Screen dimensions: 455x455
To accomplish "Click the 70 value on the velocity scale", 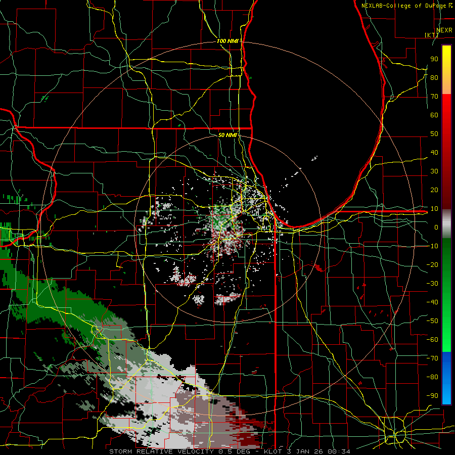I will coord(434,97).
